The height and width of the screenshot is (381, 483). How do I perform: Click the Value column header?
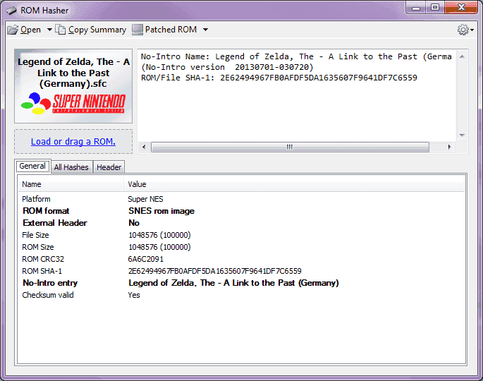[x=294, y=184]
